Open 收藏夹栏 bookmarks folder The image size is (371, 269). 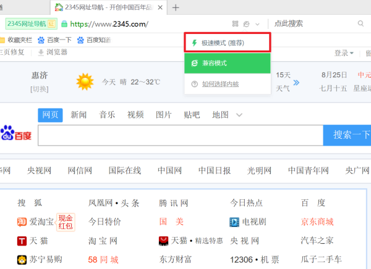[x=16, y=40]
